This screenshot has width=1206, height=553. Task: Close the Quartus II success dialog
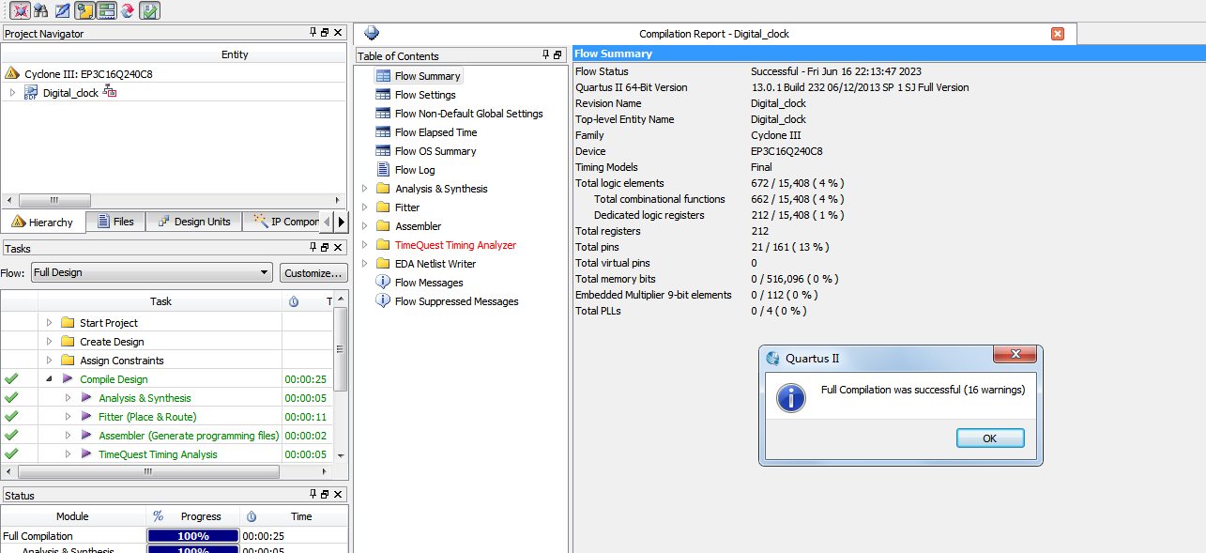(x=1015, y=356)
